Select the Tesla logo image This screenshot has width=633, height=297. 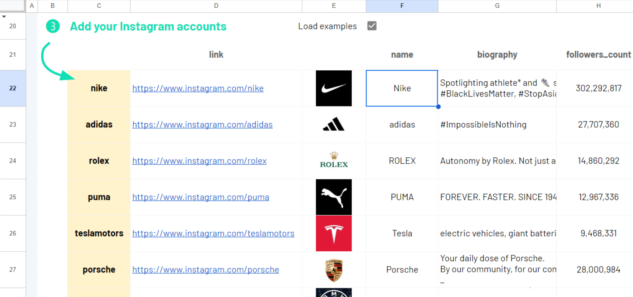[x=334, y=233]
